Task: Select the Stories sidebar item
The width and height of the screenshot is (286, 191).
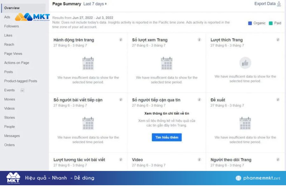Action: coord(10,117)
